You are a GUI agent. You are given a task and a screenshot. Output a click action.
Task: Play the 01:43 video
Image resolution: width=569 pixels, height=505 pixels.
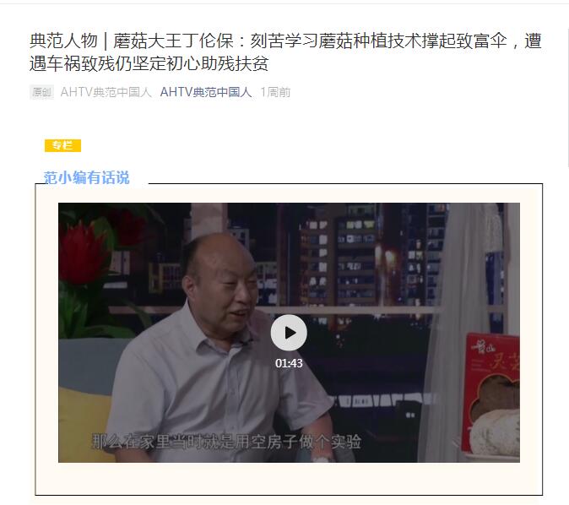click(289, 333)
